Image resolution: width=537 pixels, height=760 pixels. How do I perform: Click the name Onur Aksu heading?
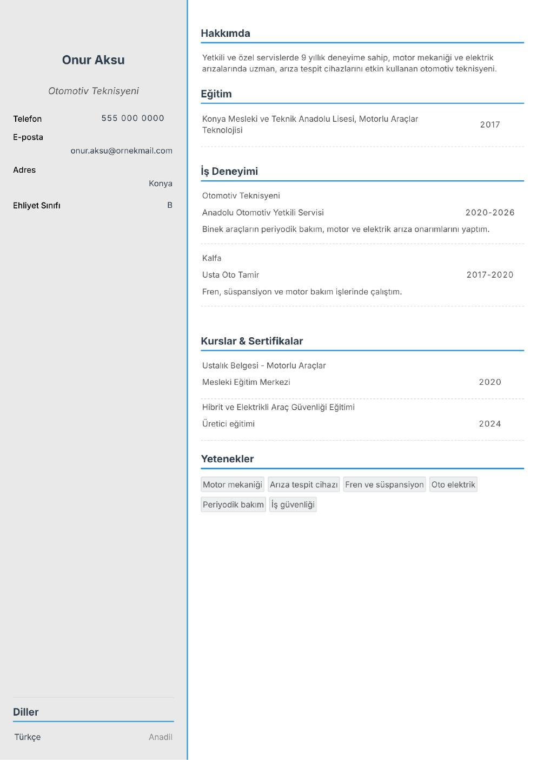93,60
